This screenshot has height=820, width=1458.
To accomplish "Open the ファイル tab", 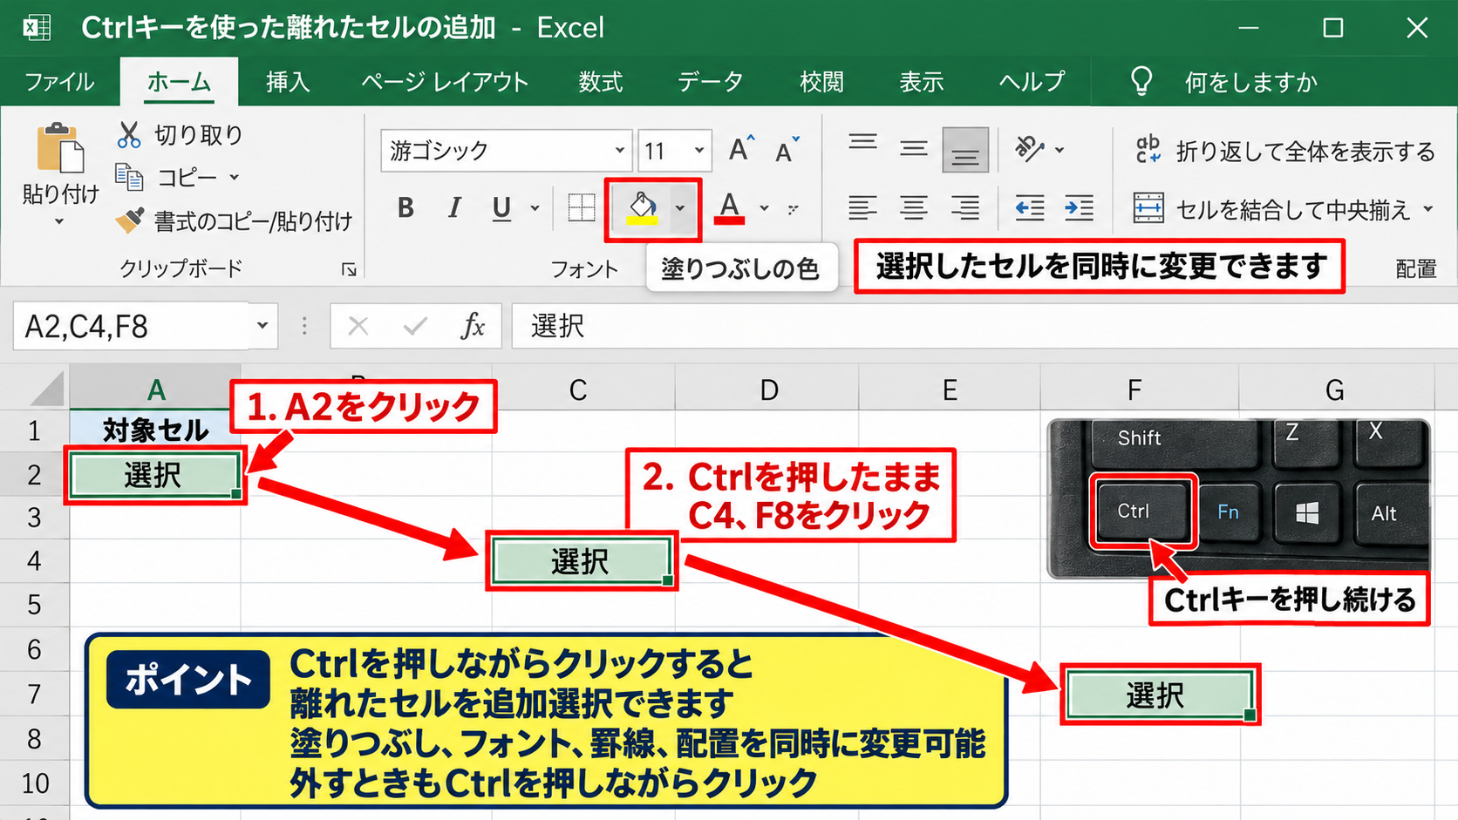I will pos(59,82).
